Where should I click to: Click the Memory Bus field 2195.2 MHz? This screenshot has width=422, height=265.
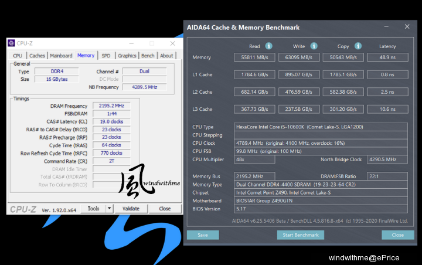point(254,176)
